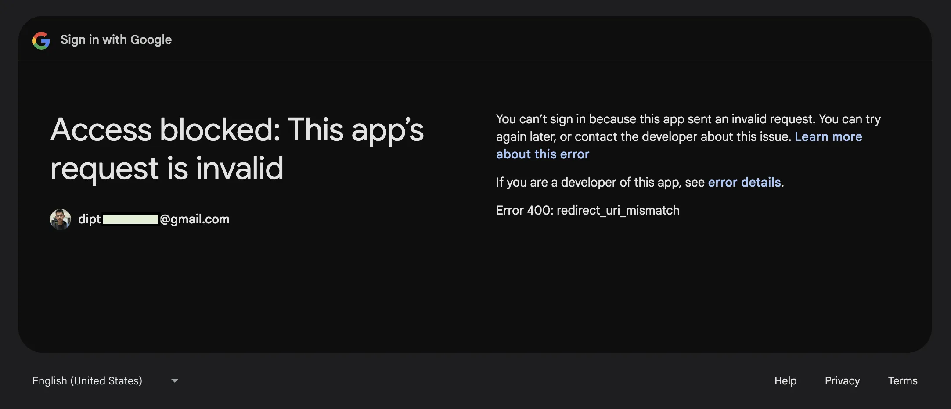Click "If you are a developer" sentence
The width and height of the screenshot is (951, 409).
click(x=601, y=183)
